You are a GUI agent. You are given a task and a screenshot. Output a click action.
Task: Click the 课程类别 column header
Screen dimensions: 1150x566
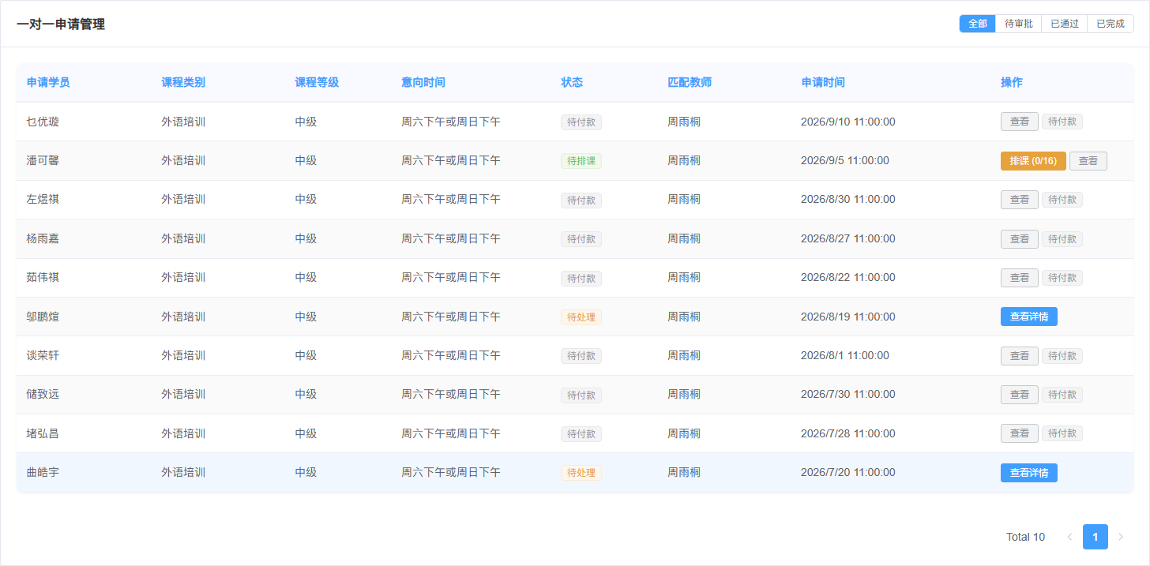pos(183,82)
